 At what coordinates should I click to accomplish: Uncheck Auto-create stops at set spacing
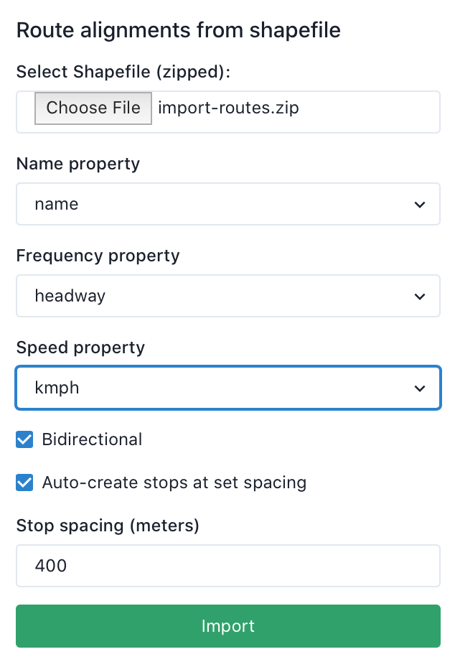click(x=24, y=482)
